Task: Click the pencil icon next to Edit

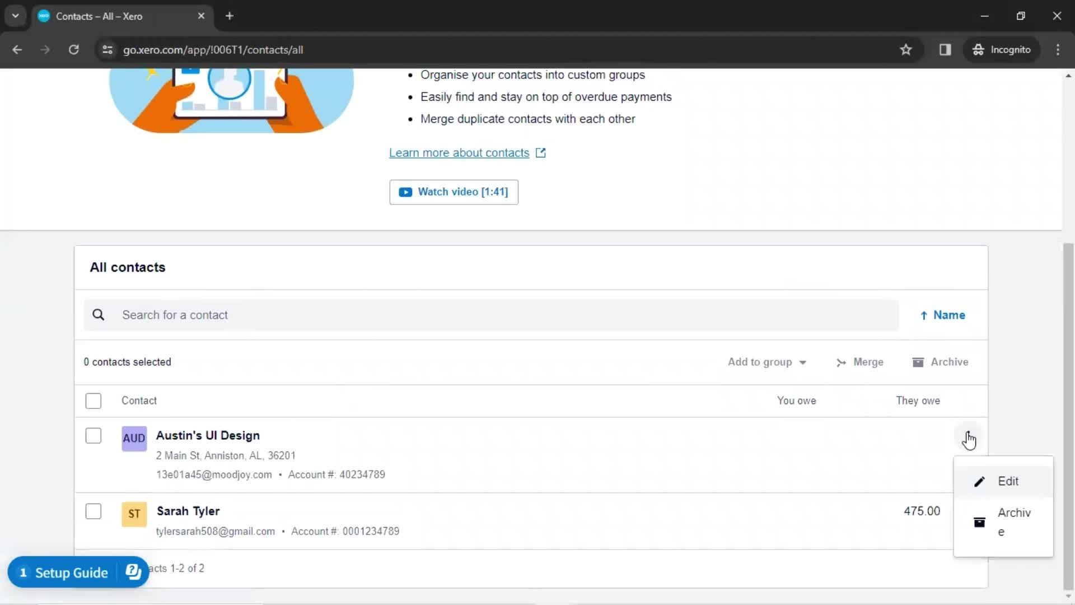Action: 979,482
